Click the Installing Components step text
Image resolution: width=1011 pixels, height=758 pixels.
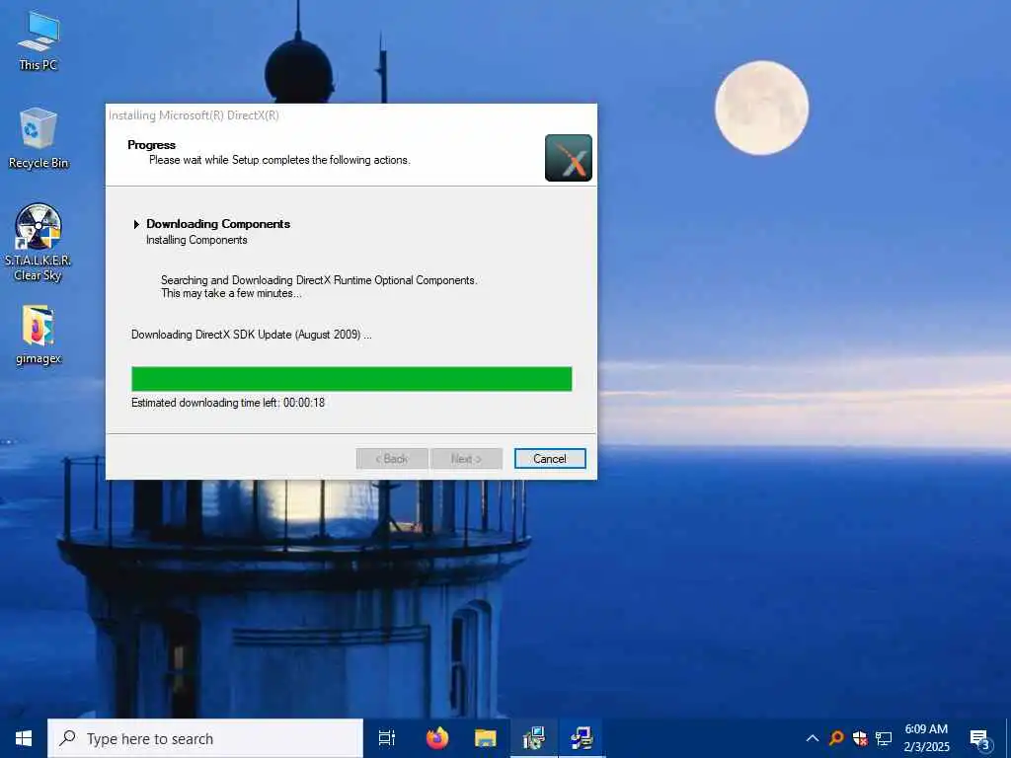(196, 240)
